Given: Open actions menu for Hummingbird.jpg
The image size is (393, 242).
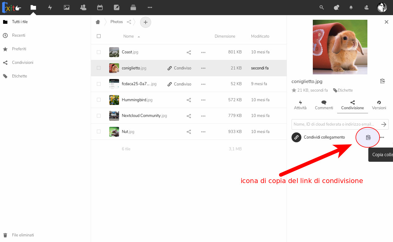Looking at the screenshot, I should pyautogui.click(x=203, y=100).
